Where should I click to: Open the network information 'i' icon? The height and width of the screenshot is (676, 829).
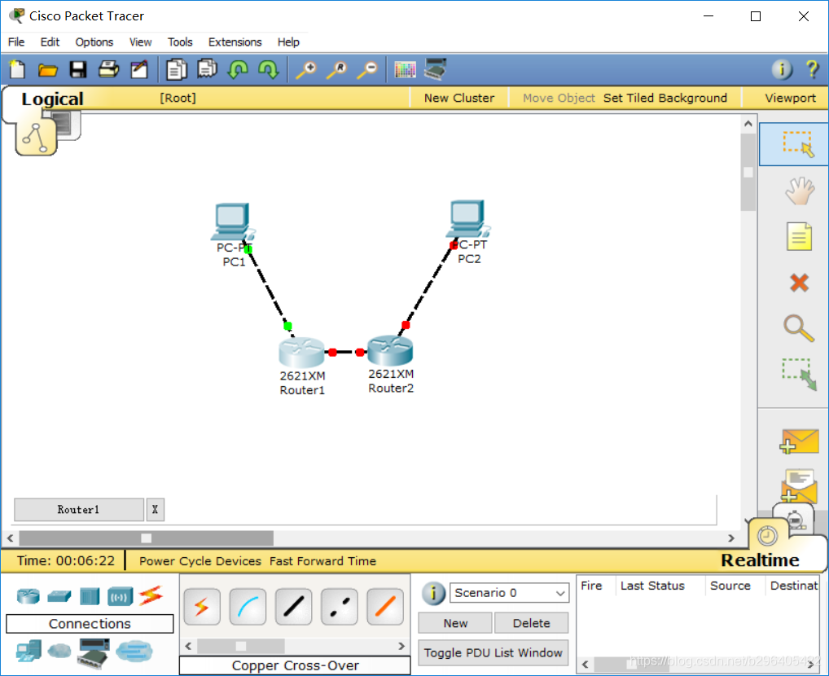click(x=782, y=69)
